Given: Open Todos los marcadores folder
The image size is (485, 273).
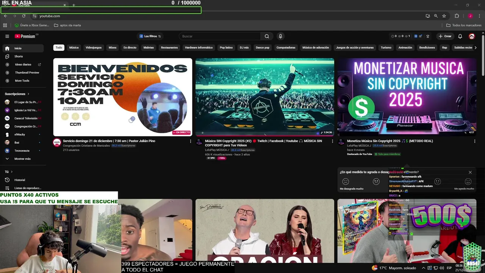Looking at the screenshot, I should click(464, 25).
